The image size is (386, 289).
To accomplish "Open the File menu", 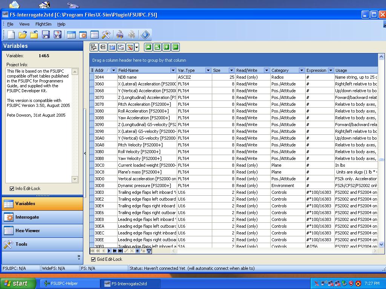I will pos(10,24).
